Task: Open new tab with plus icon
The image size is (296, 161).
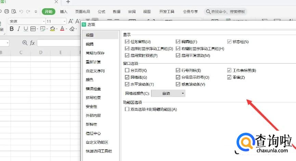Action: [x=68, y=2]
